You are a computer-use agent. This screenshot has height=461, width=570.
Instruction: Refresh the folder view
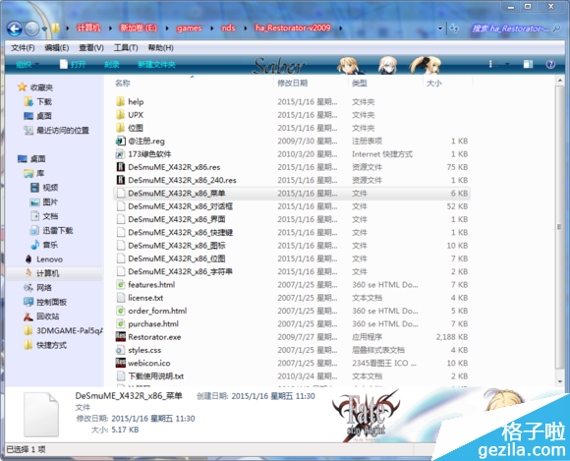[x=454, y=29]
